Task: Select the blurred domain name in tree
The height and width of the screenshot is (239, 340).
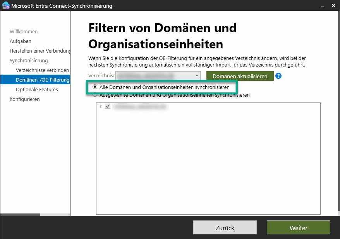Action: 140,106
